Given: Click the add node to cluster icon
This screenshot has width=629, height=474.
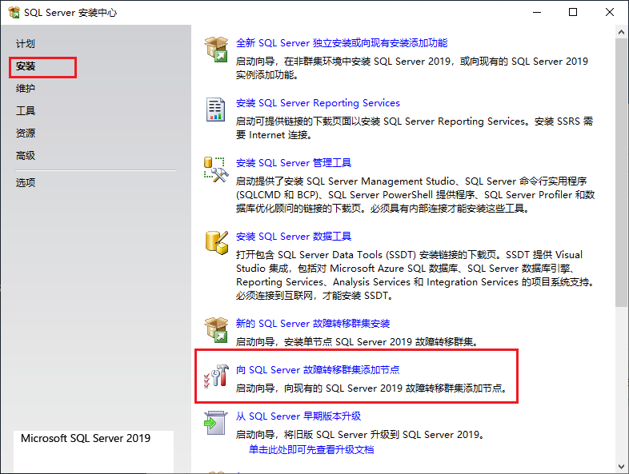Looking at the screenshot, I should tap(216, 376).
